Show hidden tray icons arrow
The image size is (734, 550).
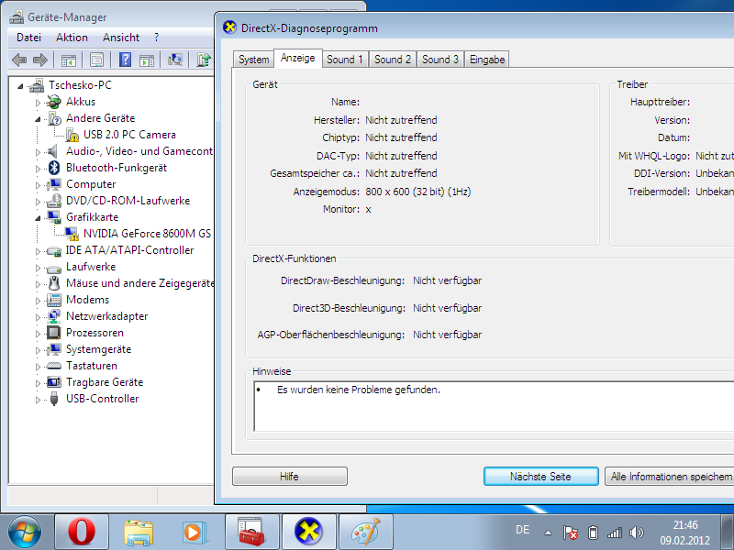pos(548,533)
